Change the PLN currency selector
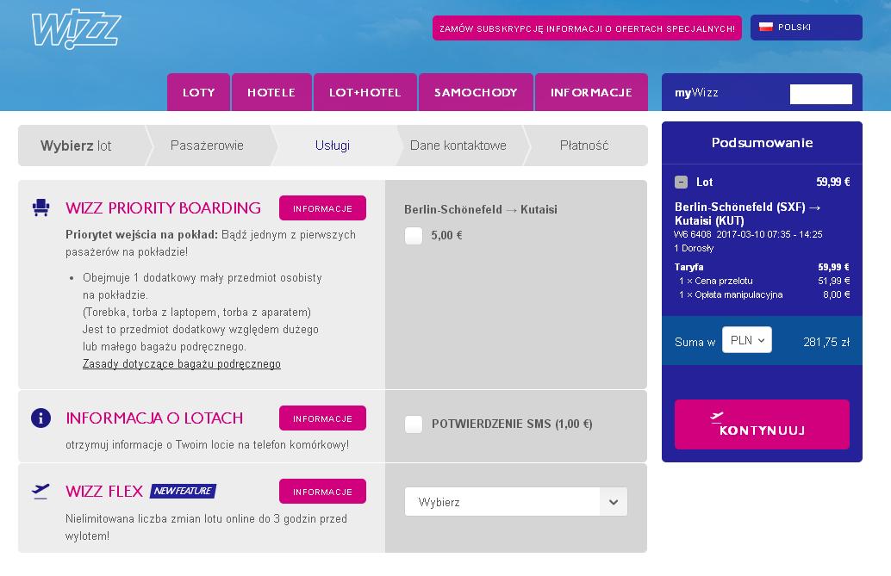891x576 pixels. [x=747, y=340]
